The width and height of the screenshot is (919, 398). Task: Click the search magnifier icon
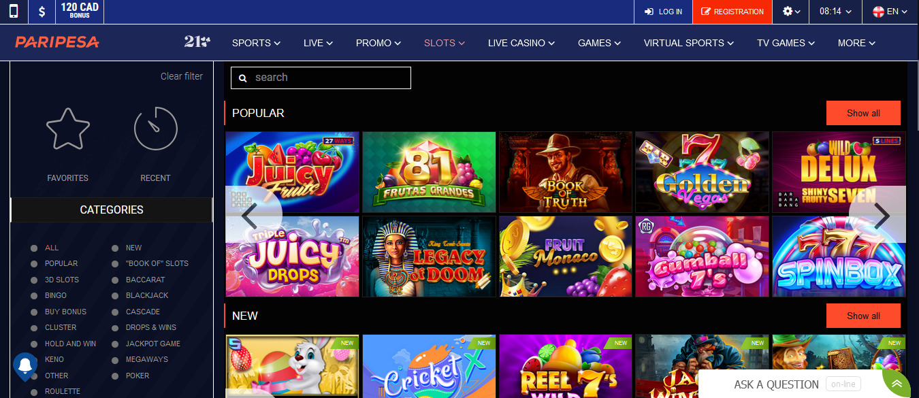point(243,78)
